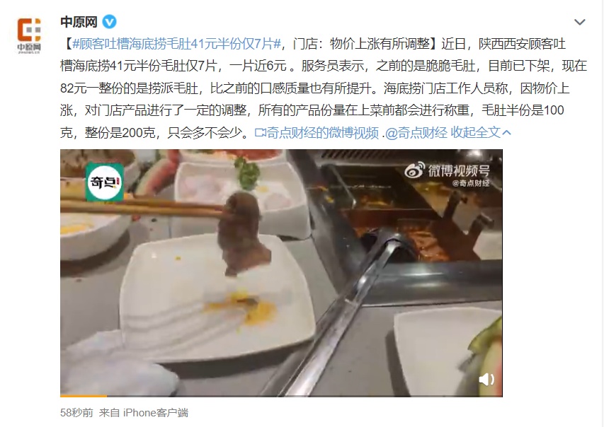Image resolution: width=604 pixels, height=427 pixels.
Task: Visit the @奇点财经 mention
Action: tap(416, 133)
